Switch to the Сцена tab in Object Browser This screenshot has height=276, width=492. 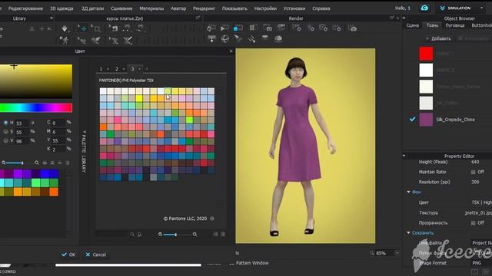(413, 25)
